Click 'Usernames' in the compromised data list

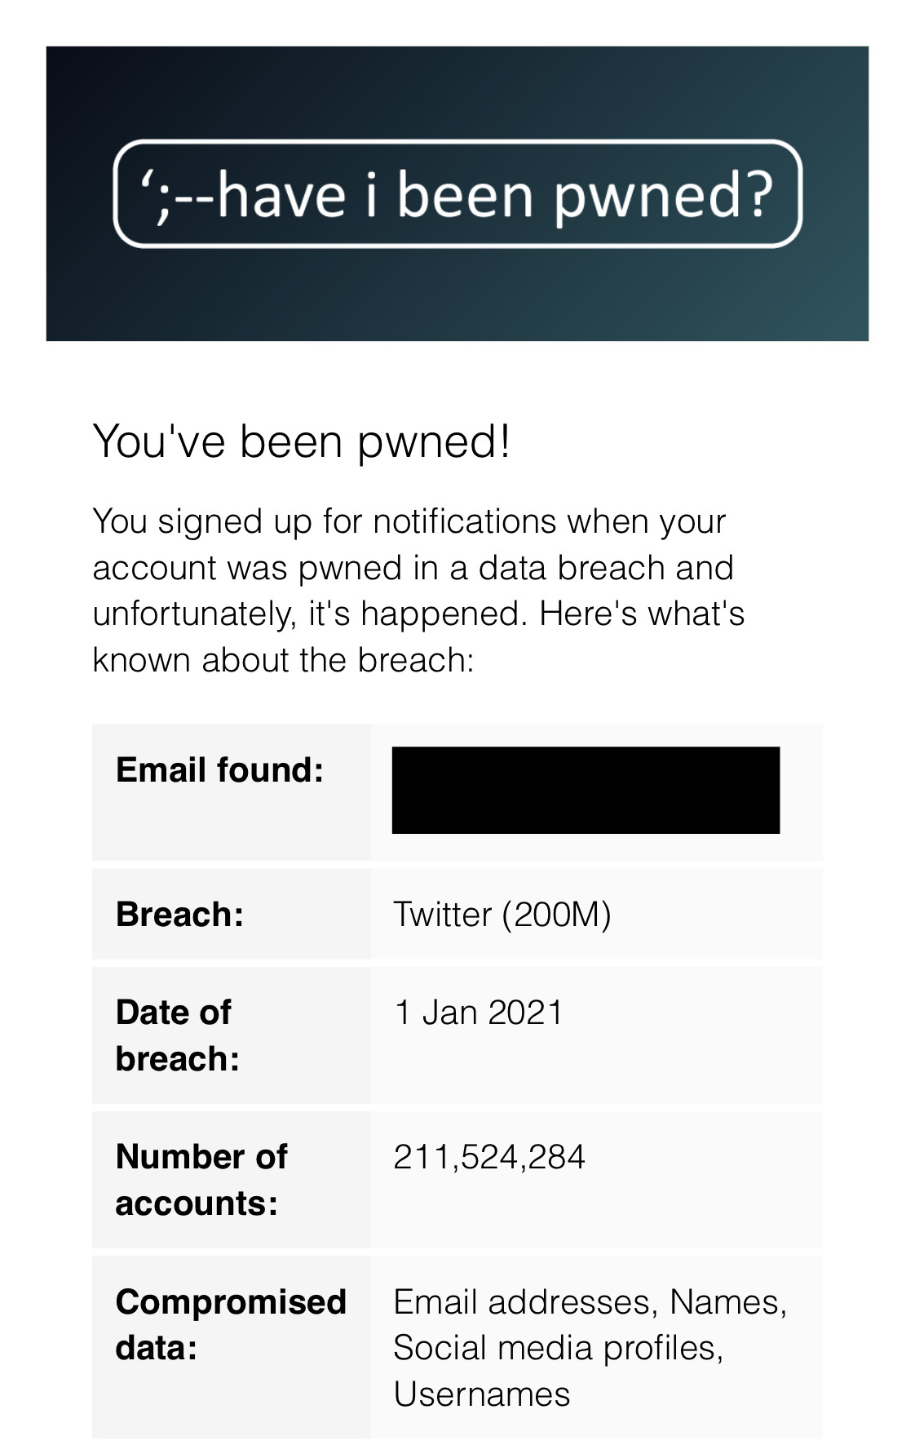(x=481, y=1394)
